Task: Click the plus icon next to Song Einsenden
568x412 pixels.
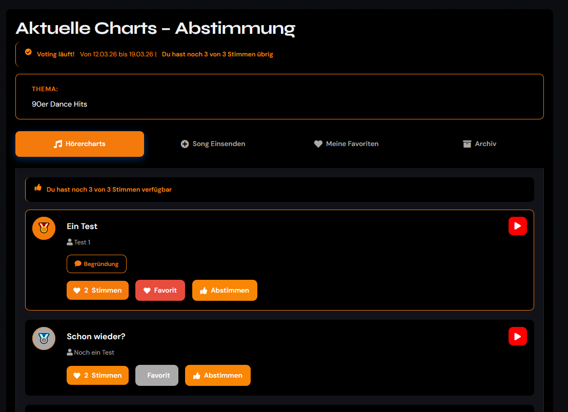Action: pos(185,144)
